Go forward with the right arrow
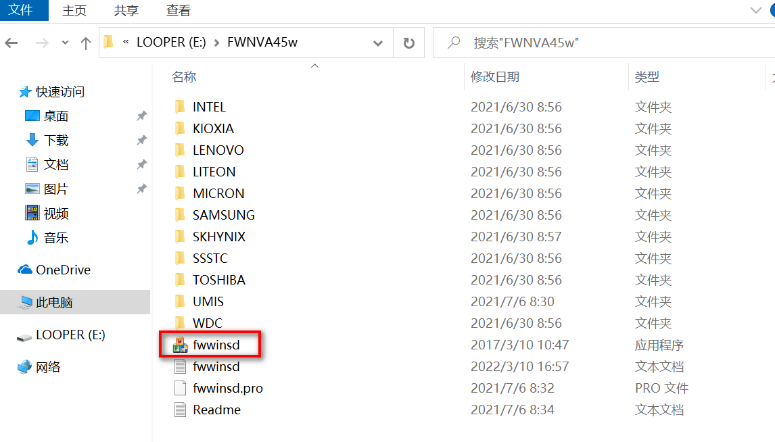The width and height of the screenshot is (775, 442). (42, 43)
